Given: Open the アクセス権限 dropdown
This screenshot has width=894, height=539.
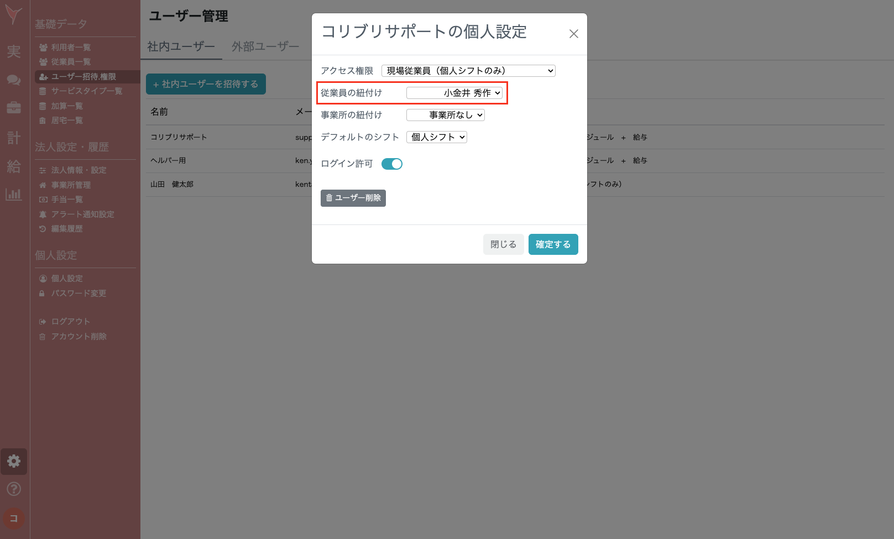Looking at the screenshot, I should point(469,70).
